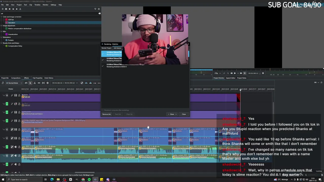Toggle A1 track target
Image resolution: width=324 pixels, height=182 pixels.
(7, 147)
